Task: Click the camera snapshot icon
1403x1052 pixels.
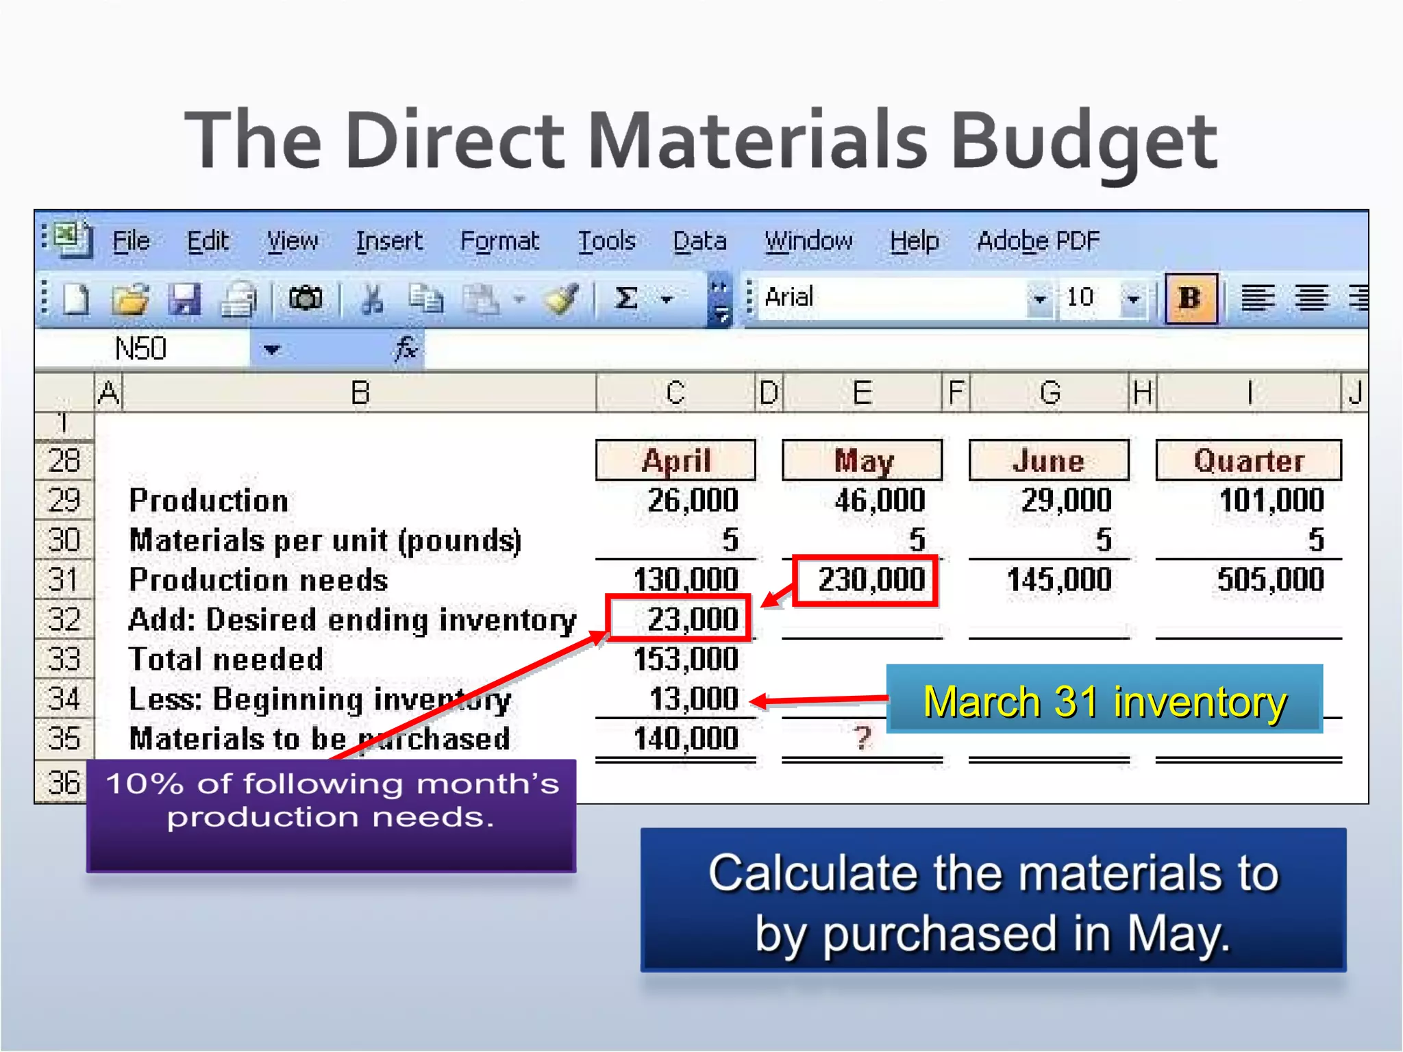Action: (x=306, y=299)
